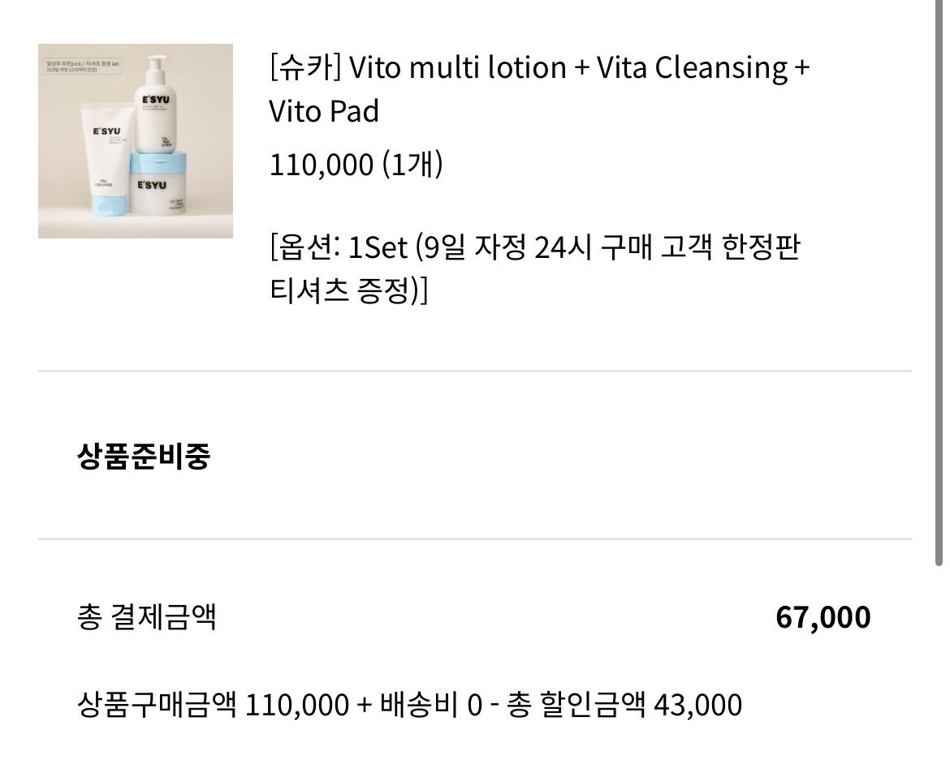
Task: Click the (1개) quantity text
Action: click(x=412, y=165)
